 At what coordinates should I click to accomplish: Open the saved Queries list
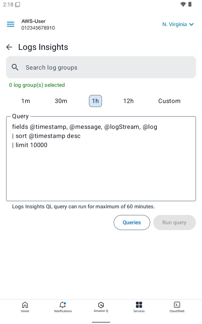pyautogui.click(x=132, y=222)
